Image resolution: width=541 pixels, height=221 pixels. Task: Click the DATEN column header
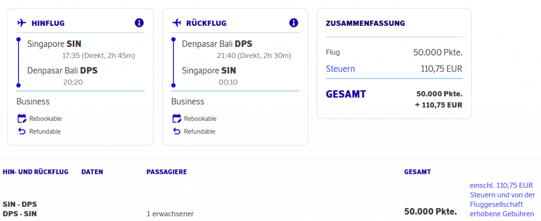92,172
